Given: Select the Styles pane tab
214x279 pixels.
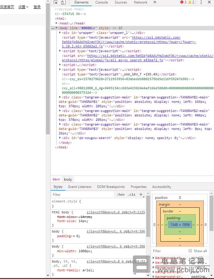Looking at the screenshot, I should coord(58,187).
